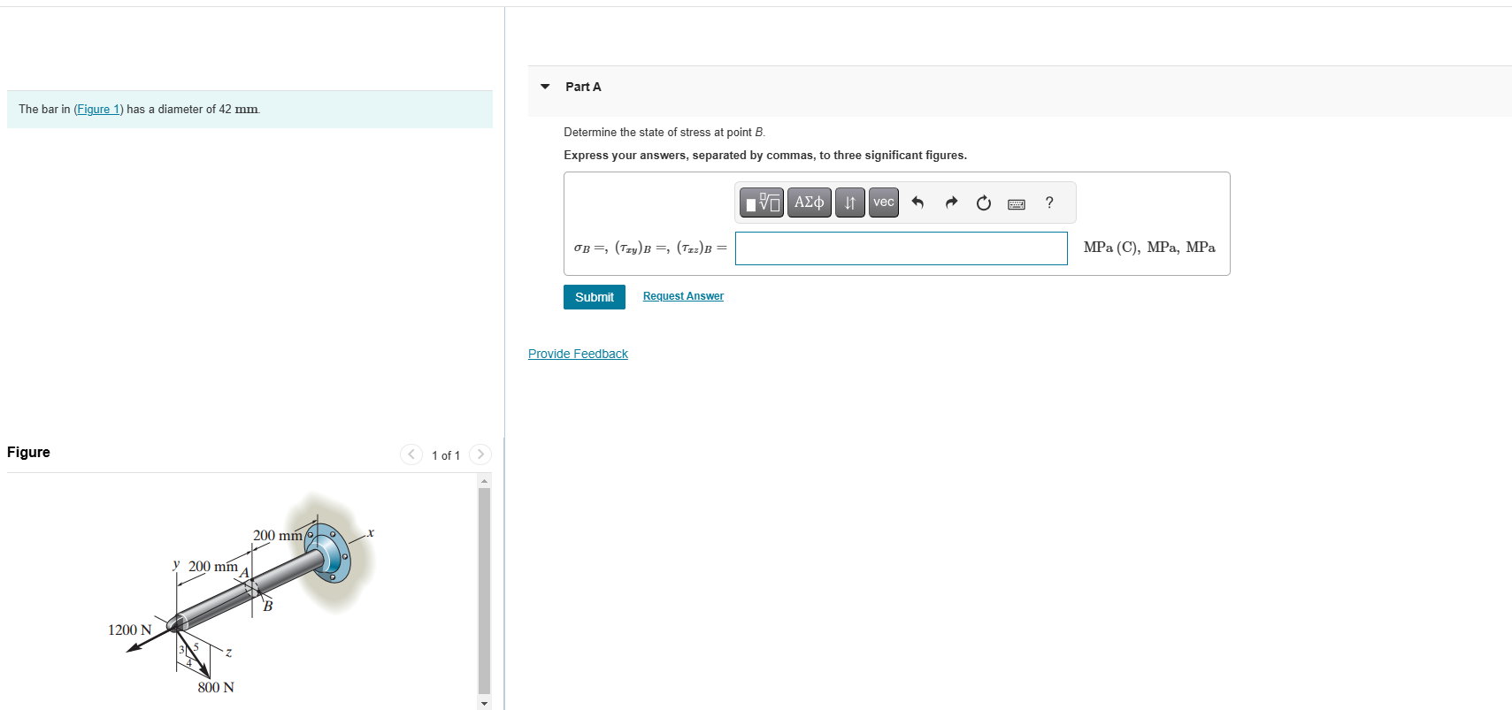Image resolution: width=1512 pixels, height=710 pixels.
Task: Show keyboard shortcuts icon
Action: pos(1017,203)
